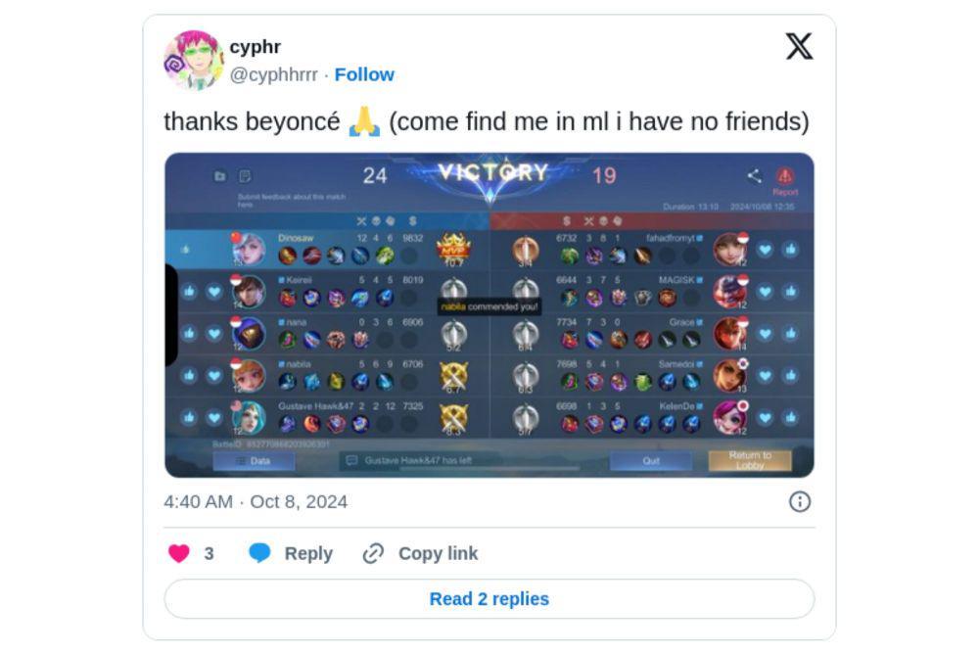979x653 pixels.
Task: Like the tweet with the heart icon
Action: (x=178, y=553)
